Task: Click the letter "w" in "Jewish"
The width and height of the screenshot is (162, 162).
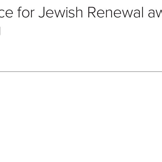Action: 58,14
